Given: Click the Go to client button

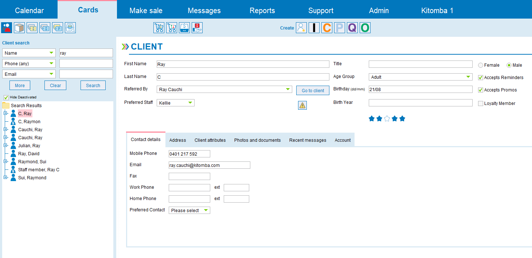Looking at the screenshot, I should (x=313, y=90).
